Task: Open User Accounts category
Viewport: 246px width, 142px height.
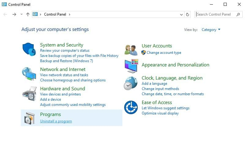Action: (x=157, y=46)
